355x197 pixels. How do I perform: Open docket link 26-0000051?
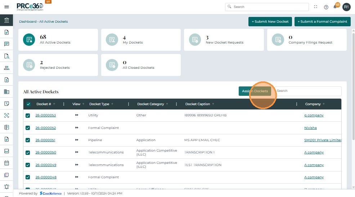[x=45, y=140]
